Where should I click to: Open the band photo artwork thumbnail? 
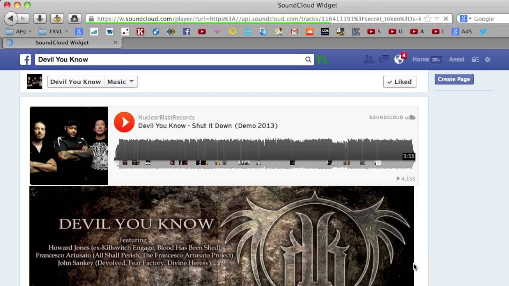pos(69,146)
